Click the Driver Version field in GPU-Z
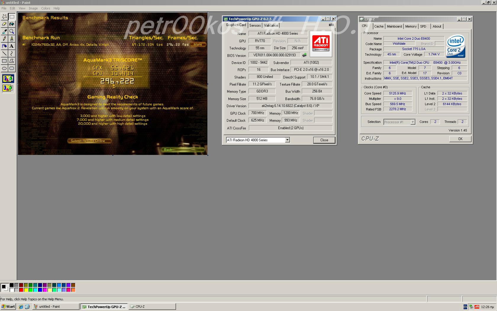 click(290, 106)
